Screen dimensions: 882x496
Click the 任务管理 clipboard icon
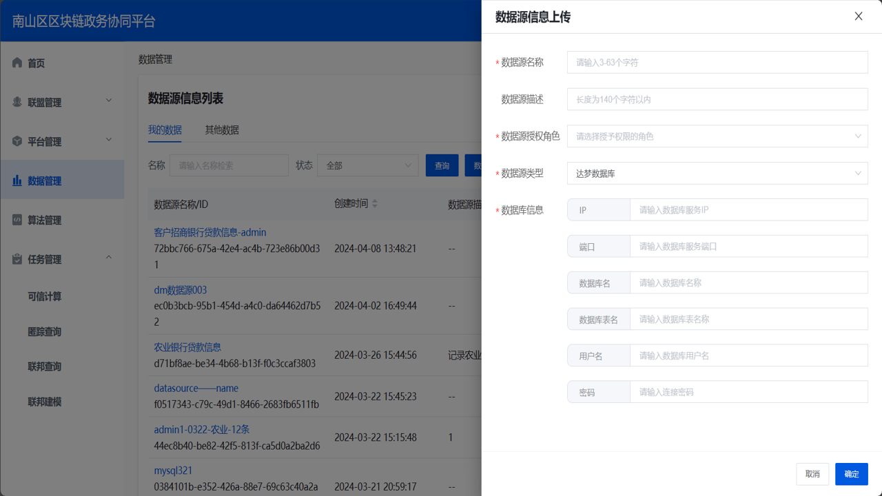17,259
